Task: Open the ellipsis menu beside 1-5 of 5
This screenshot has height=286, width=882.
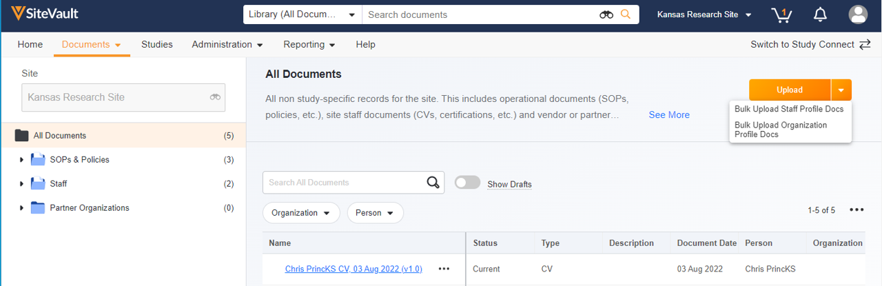Action: (857, 210)
